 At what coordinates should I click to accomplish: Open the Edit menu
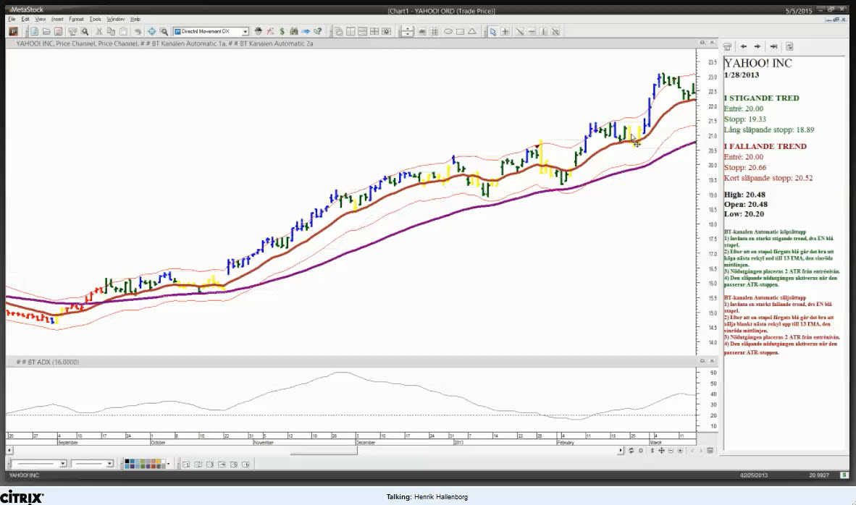(25, 19)
